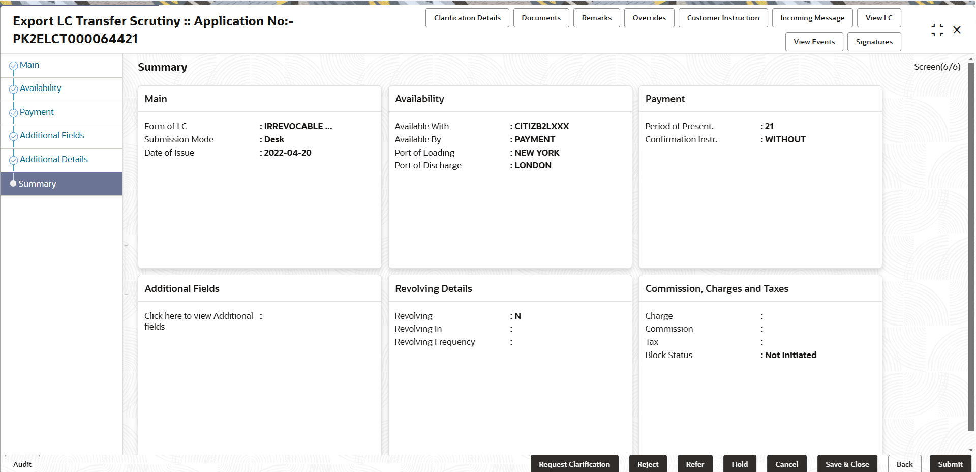Select the Date of Issue 2022-04-20
The image size is (976, 472).
tap(288, 153)
